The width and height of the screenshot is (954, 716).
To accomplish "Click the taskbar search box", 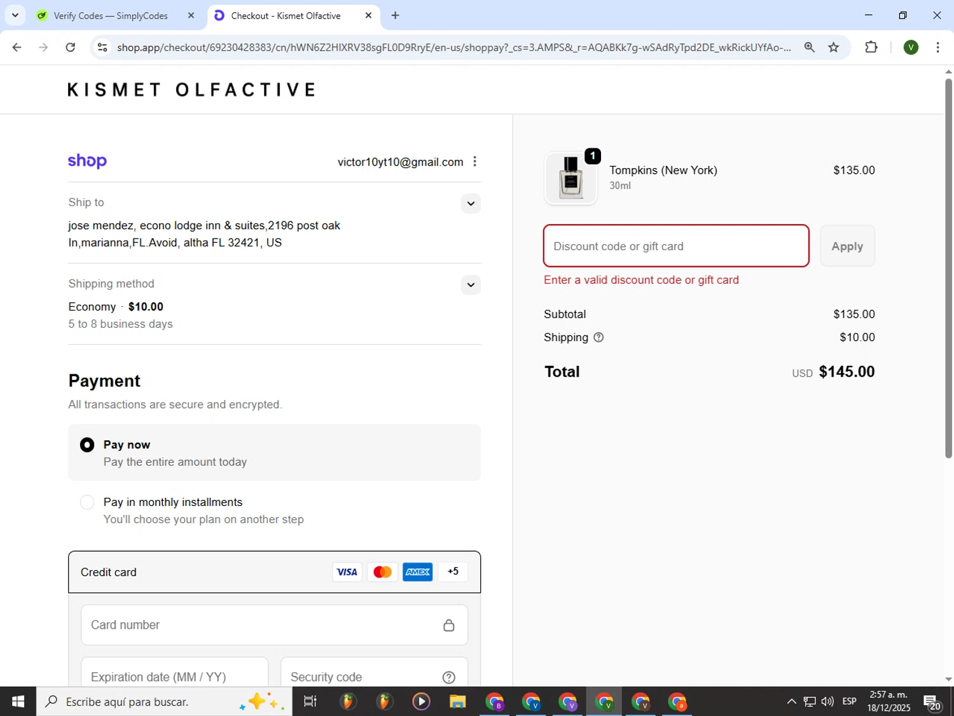I will point(164,701).
